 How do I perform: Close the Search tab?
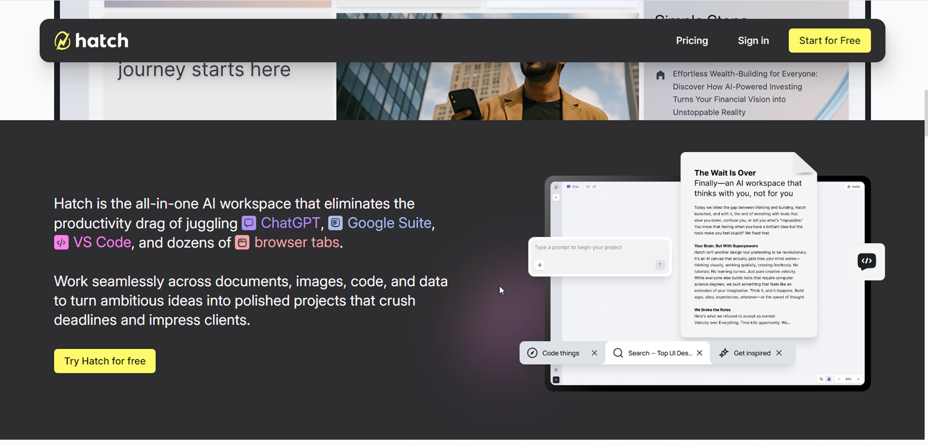click(x=700, y=353)
